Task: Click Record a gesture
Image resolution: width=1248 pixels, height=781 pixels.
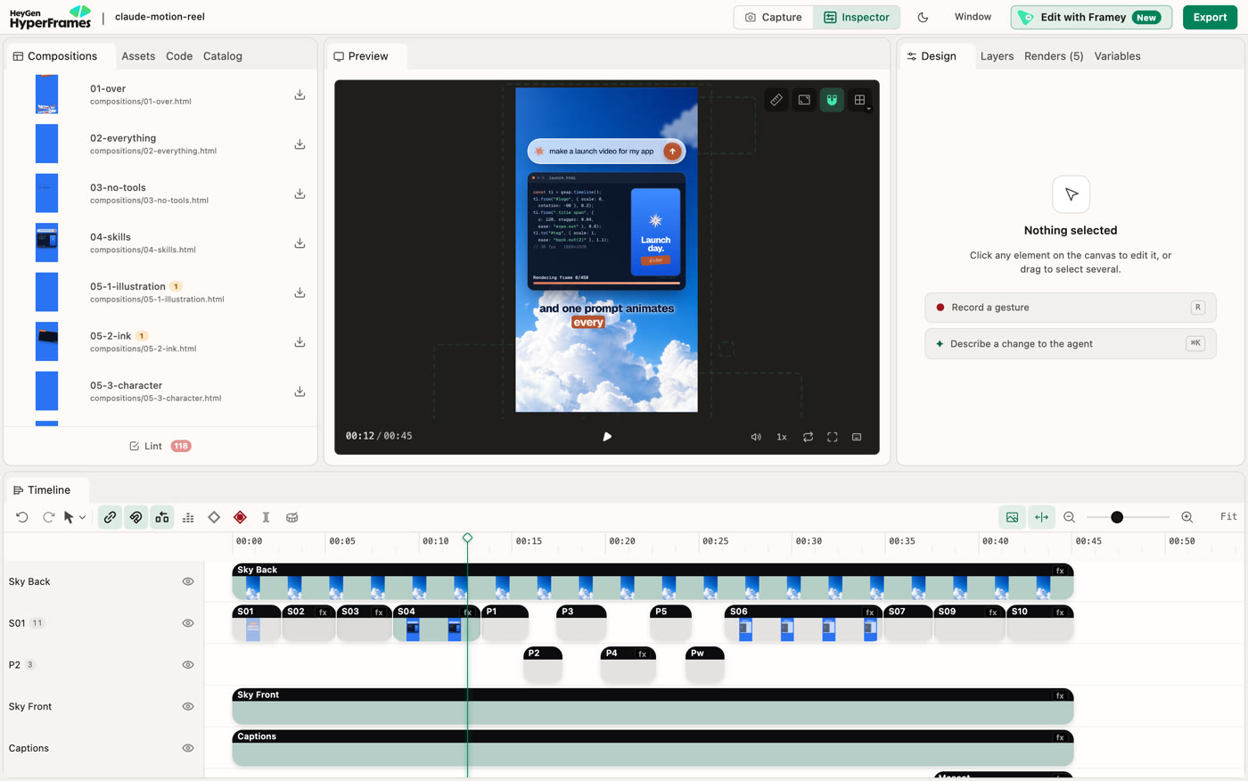Action: 1071,308
